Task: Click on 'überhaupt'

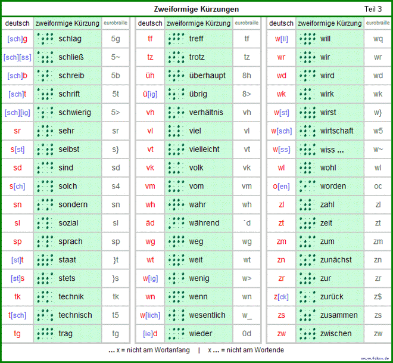Action: [207, 76]
